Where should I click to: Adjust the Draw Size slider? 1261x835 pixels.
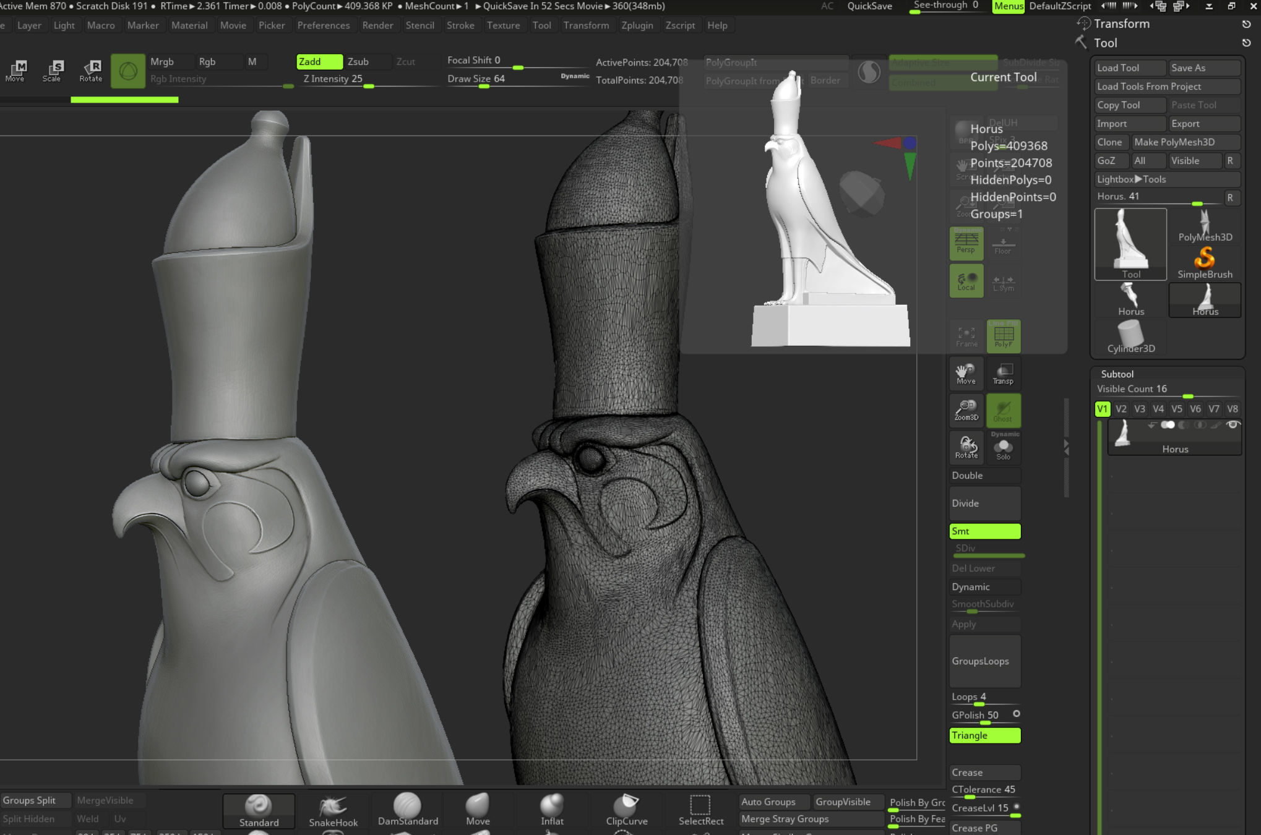[517, 80]
